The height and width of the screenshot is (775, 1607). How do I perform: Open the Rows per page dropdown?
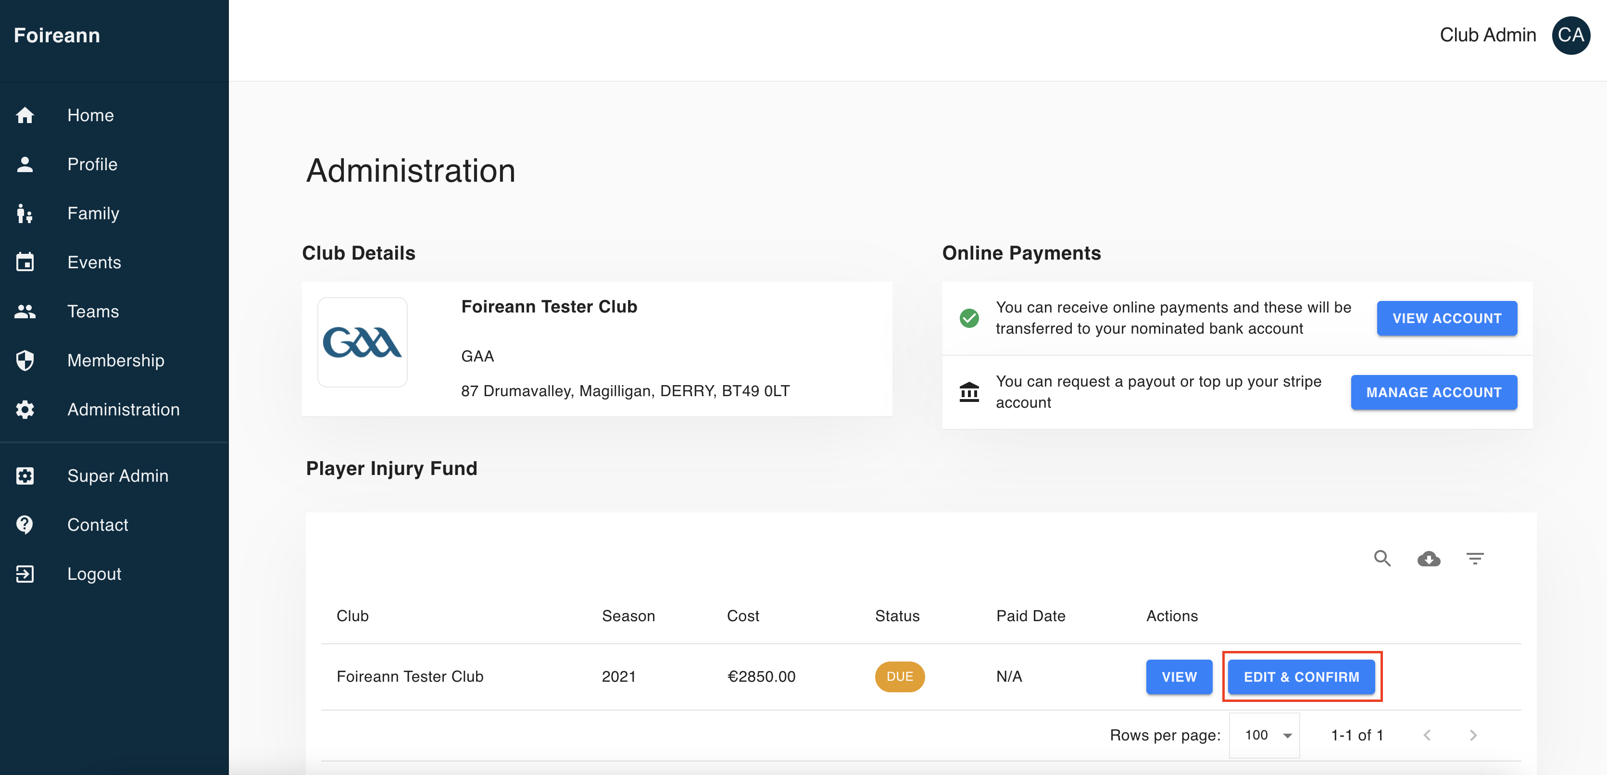(1265, 735)
